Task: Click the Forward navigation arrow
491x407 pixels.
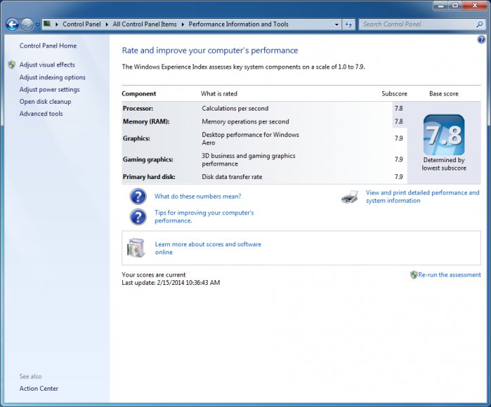Action: pyautogui.click(x=27, y=24)
